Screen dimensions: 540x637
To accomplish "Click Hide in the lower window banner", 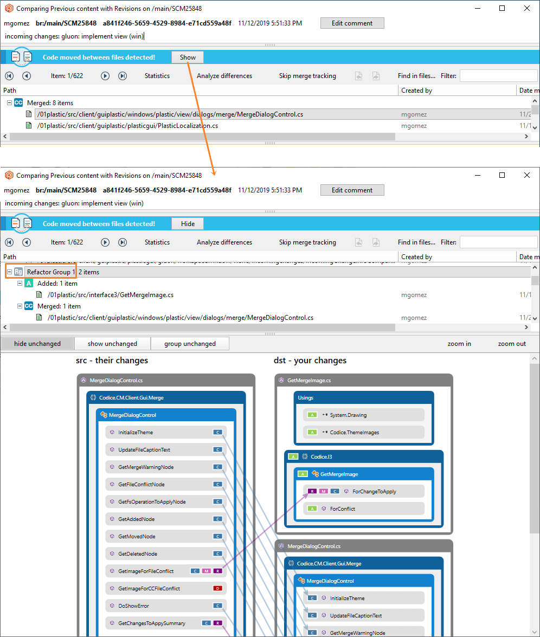I will coord(188,224).
